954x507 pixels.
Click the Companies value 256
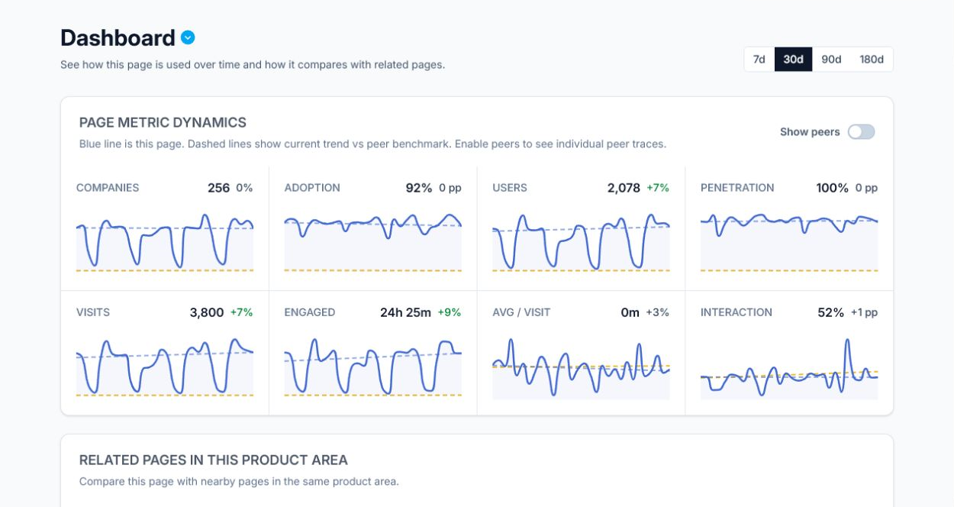click(x=218, y=188)
